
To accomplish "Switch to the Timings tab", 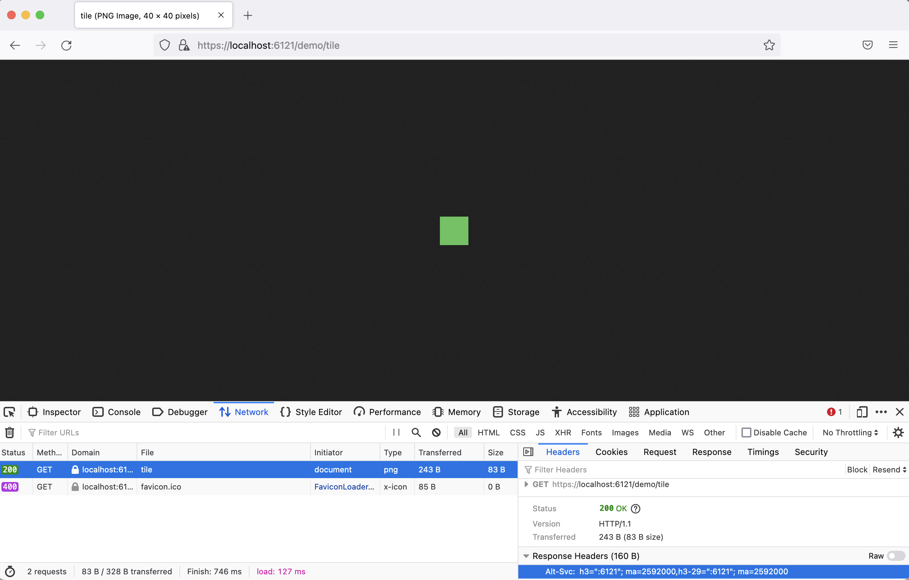I will pos(763,452).
